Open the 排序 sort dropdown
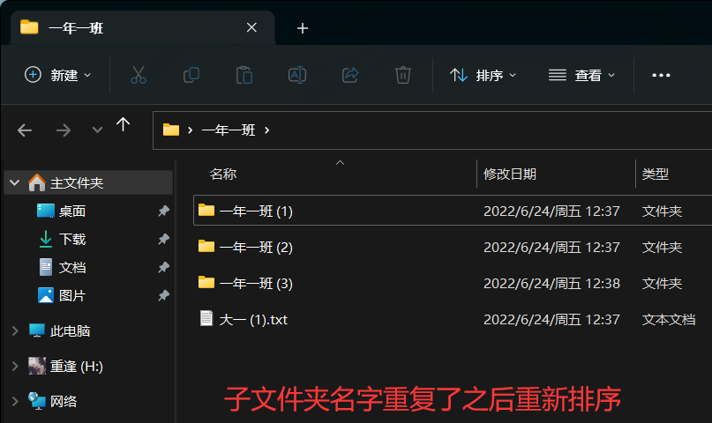Image resolution: width=712 pixels, height=423 pixels. pos(483,75)
